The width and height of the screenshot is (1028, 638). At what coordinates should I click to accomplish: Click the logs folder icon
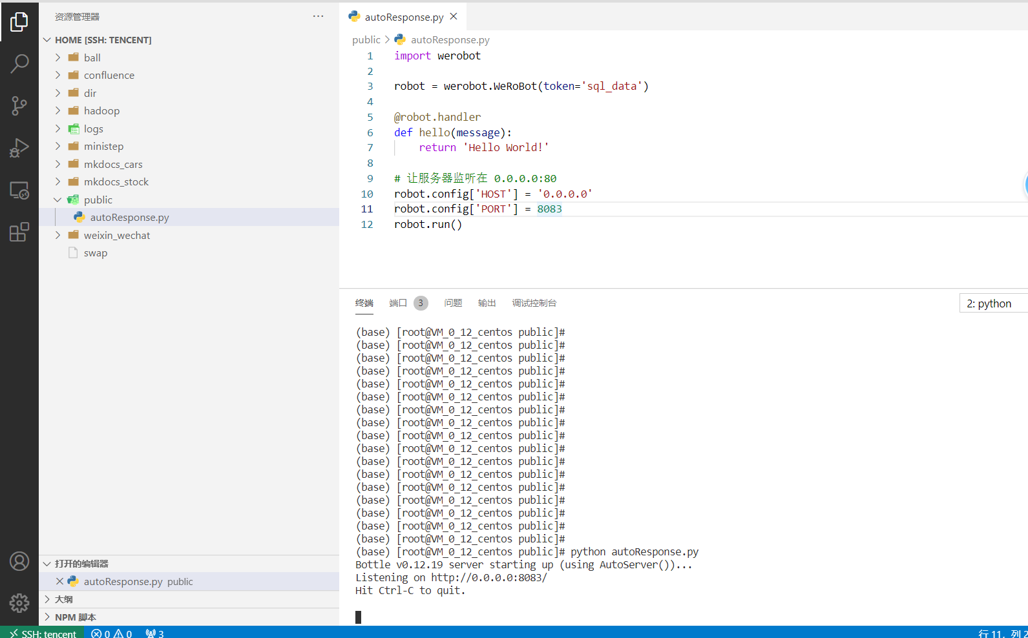pos(74,129)
